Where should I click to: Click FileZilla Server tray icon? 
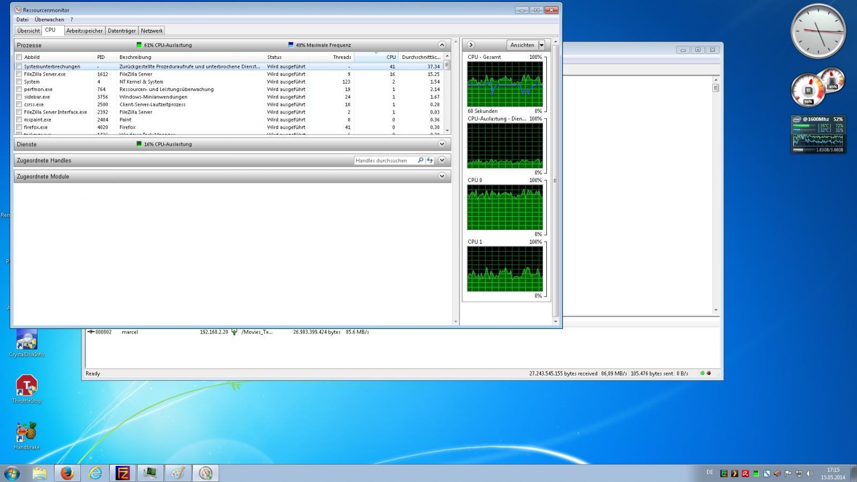(724, 473)
